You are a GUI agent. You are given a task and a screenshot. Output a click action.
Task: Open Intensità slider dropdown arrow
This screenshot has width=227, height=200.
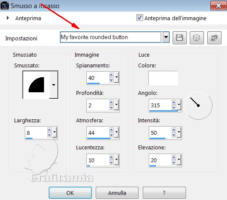[x=179, y=132]
